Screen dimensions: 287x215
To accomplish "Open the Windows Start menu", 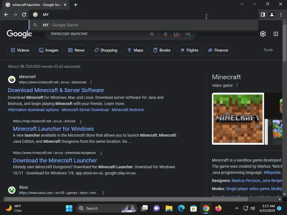I will 69,208.
